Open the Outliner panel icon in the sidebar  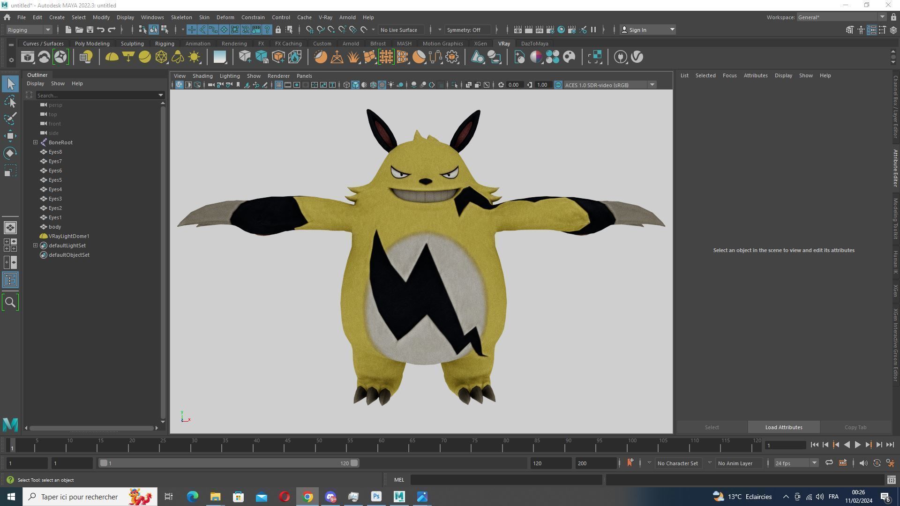pos(10,280)
